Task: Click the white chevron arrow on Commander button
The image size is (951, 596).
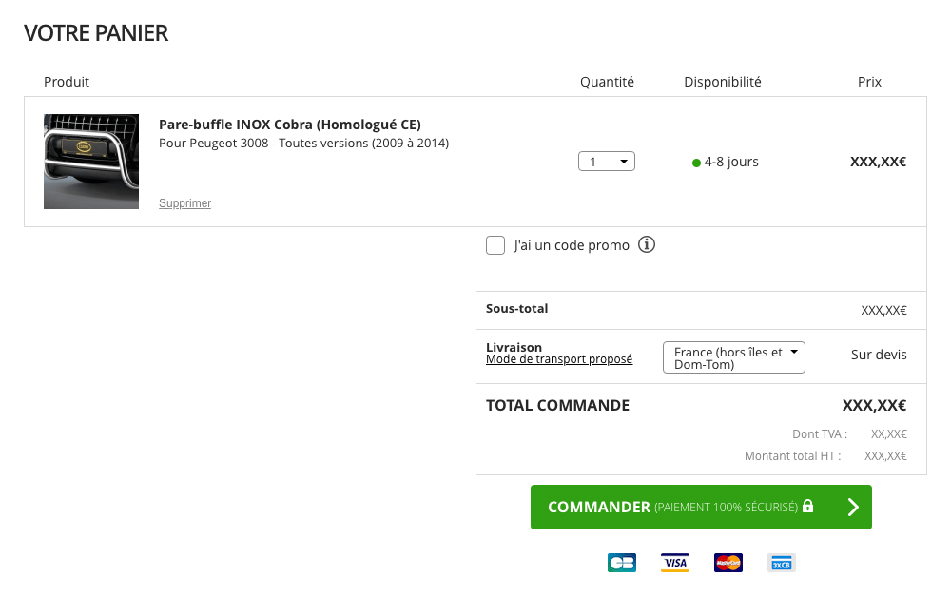Action: tap(853, 507)
